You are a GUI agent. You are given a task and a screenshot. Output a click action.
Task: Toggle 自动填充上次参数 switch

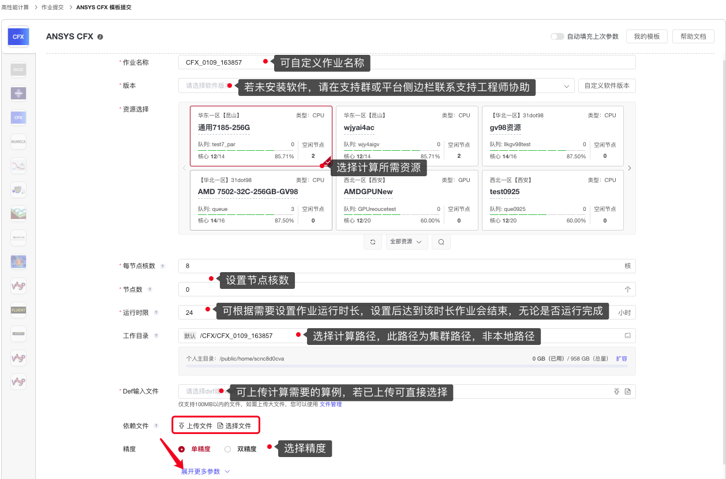coord(557,36)
